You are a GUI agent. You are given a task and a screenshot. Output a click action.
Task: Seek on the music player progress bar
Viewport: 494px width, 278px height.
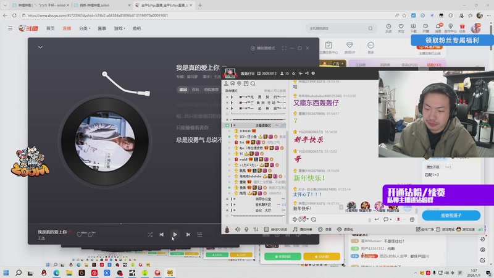tap(125, 224)
